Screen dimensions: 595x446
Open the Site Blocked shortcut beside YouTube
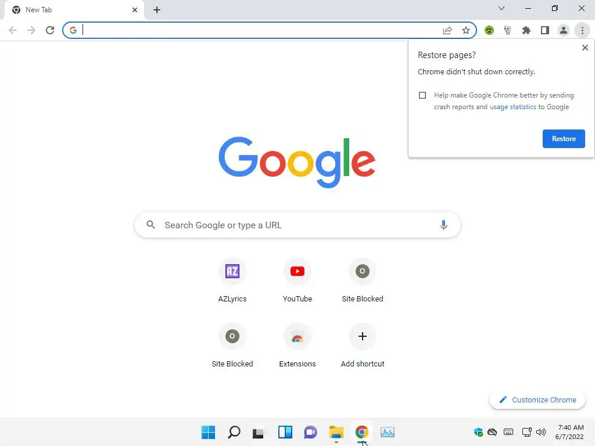pos(363,280)
